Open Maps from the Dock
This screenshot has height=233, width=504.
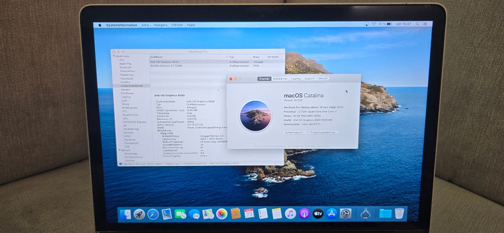pyautogui.click(x=208, y=214)
